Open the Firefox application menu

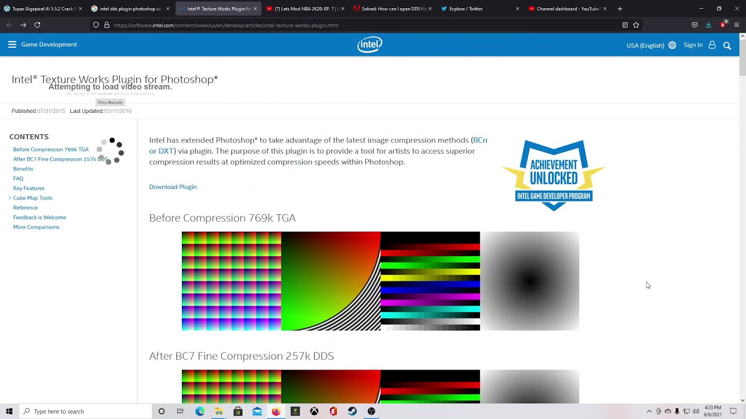[x=737, y=25]
